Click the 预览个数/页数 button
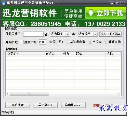Image resolution: width=130 pixels, height=116 pixels. 110,34
